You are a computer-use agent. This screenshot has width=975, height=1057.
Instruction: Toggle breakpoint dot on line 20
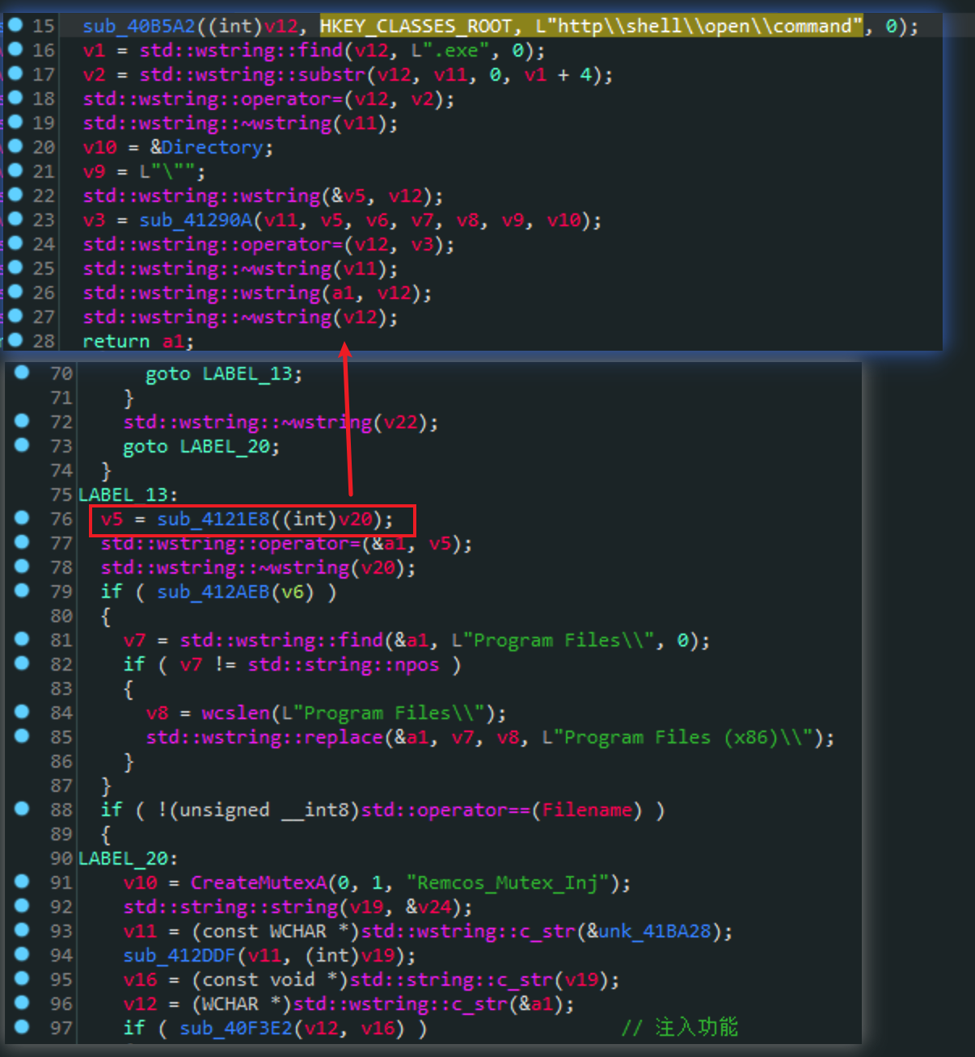coord(15,146)
